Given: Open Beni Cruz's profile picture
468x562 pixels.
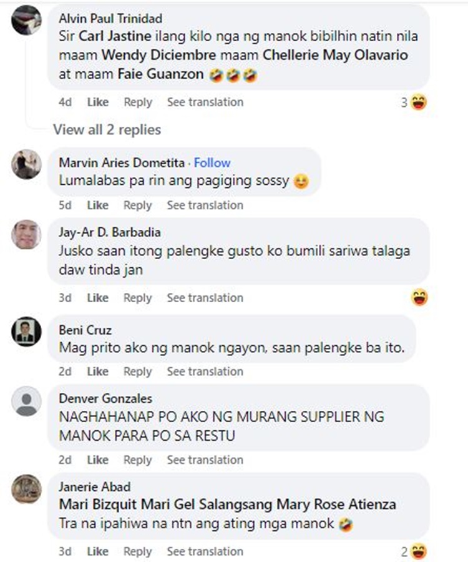Looking at the screenshot, I should pos(26,332).
